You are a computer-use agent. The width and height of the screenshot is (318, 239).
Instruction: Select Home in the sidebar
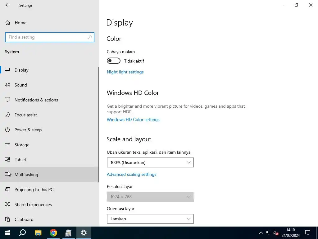(x=49, y=22)
